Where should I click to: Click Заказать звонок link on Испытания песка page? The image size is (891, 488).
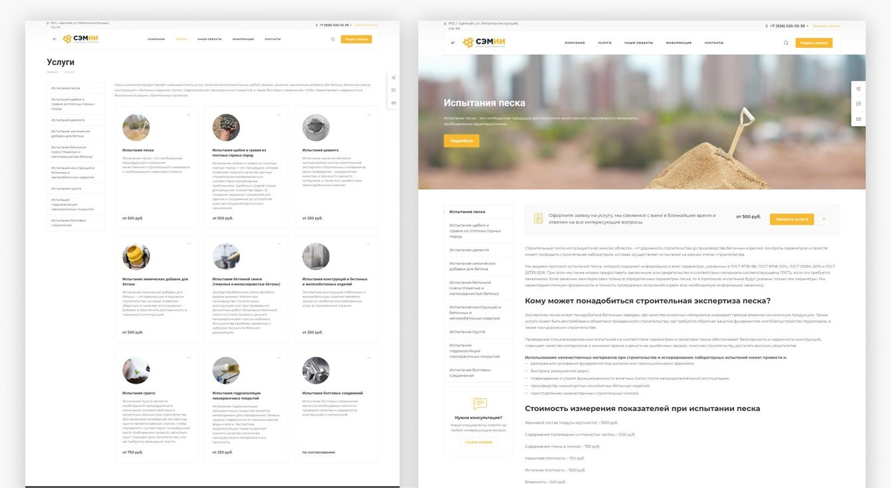pos(827,26)
